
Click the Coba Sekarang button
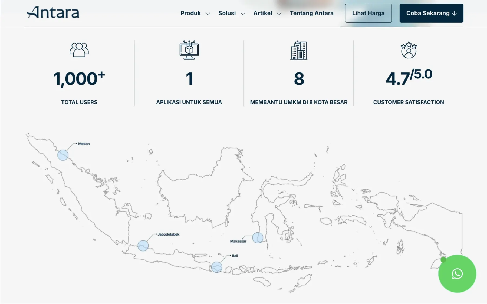click(431, 13)
